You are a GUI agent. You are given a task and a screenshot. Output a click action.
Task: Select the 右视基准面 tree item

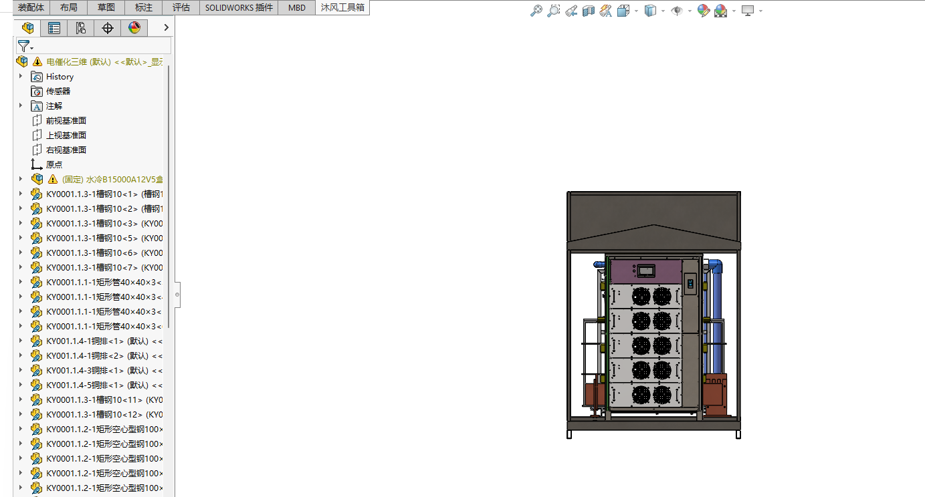66,150
